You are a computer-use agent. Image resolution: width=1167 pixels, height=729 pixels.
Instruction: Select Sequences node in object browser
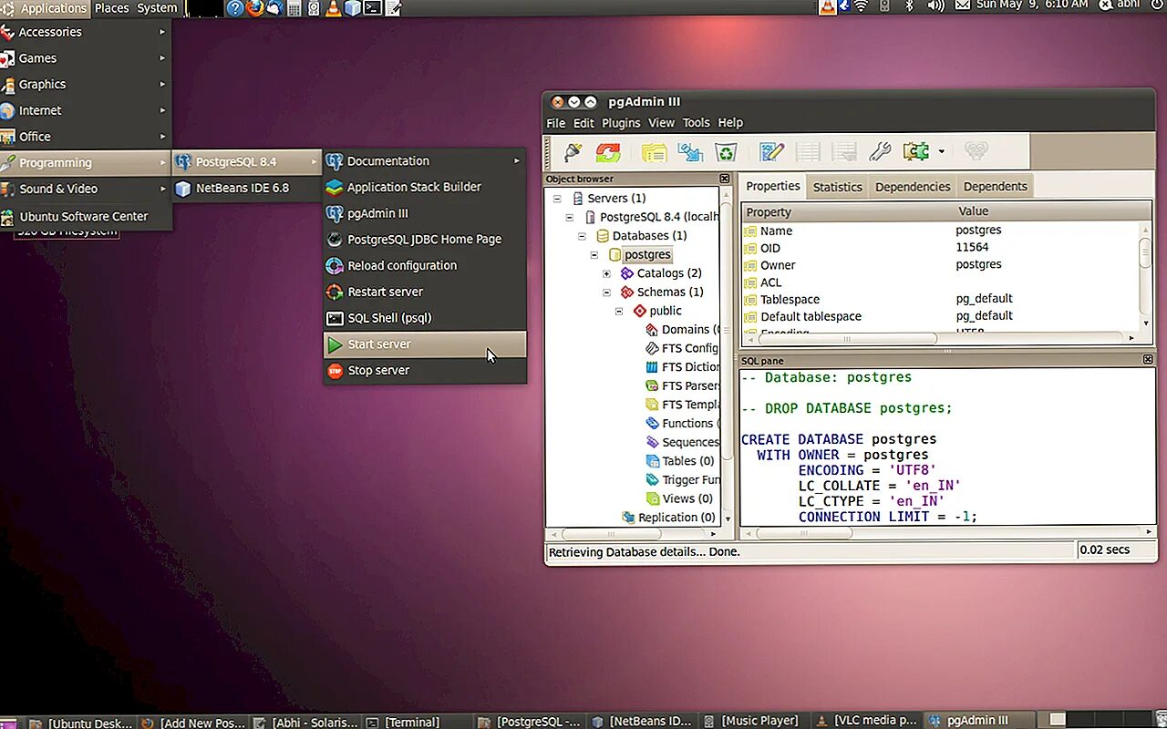(690, 442)
